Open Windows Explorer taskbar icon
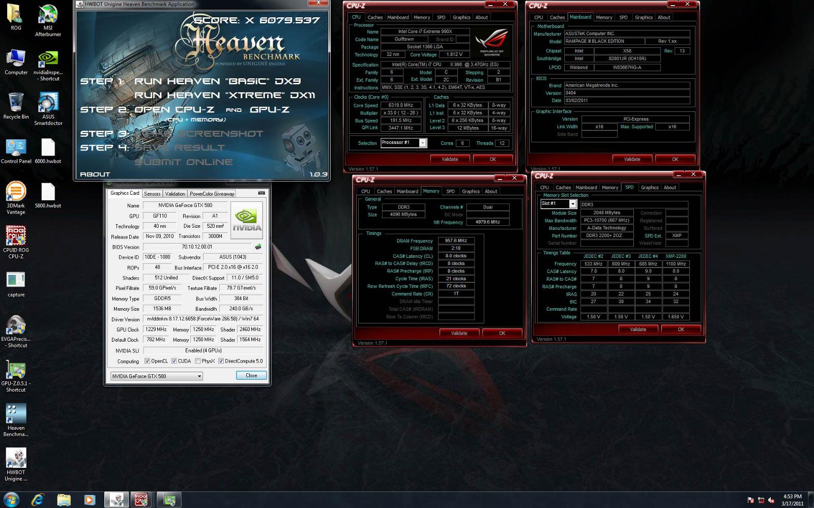The image size is (814, 508). point(64,500)
